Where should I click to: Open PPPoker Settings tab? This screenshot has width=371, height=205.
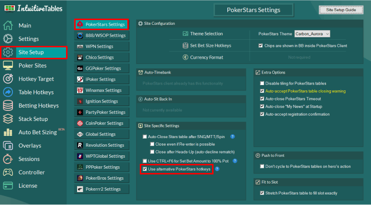[102, 167]
